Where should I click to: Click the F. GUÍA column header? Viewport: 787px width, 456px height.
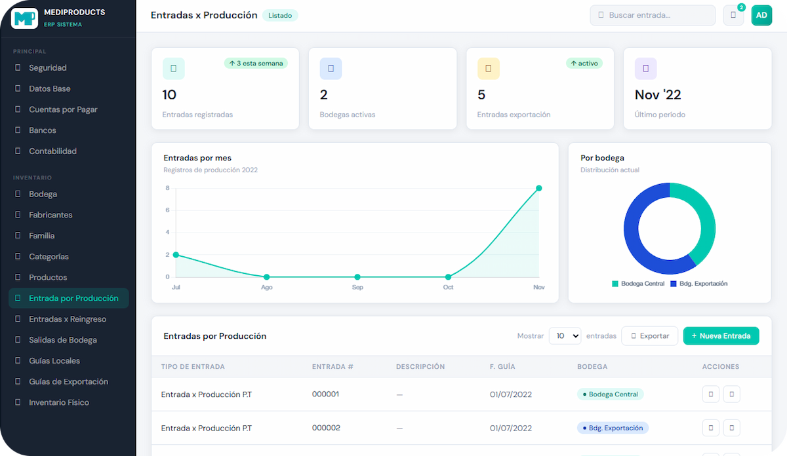(x=502, y=367)
